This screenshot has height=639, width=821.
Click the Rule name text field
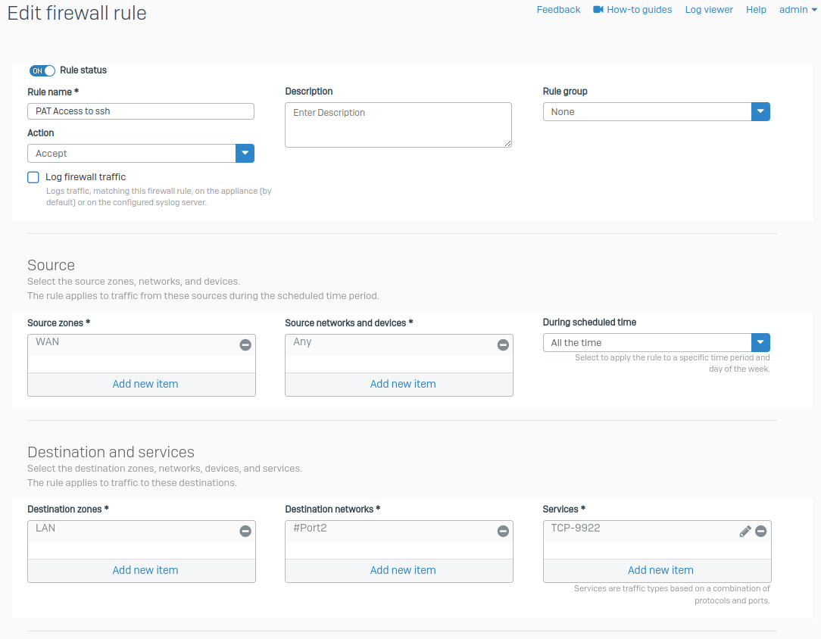(140, 111)
